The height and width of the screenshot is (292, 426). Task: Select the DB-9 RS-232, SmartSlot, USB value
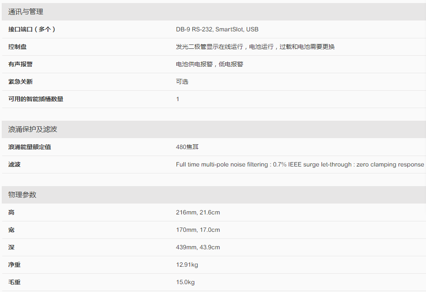[x=217, y=29]
